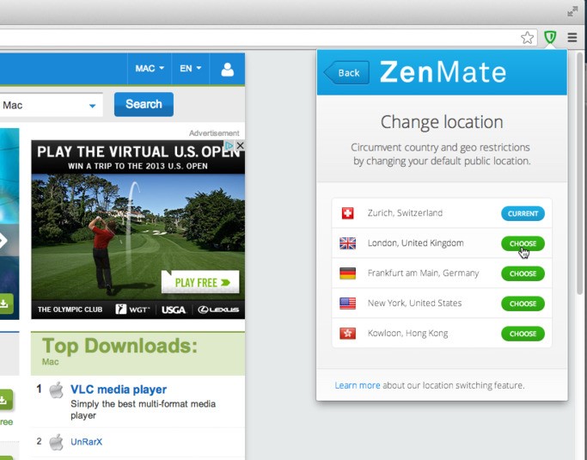Click the Apple icon beside VLC media player

tap(56, 389)
